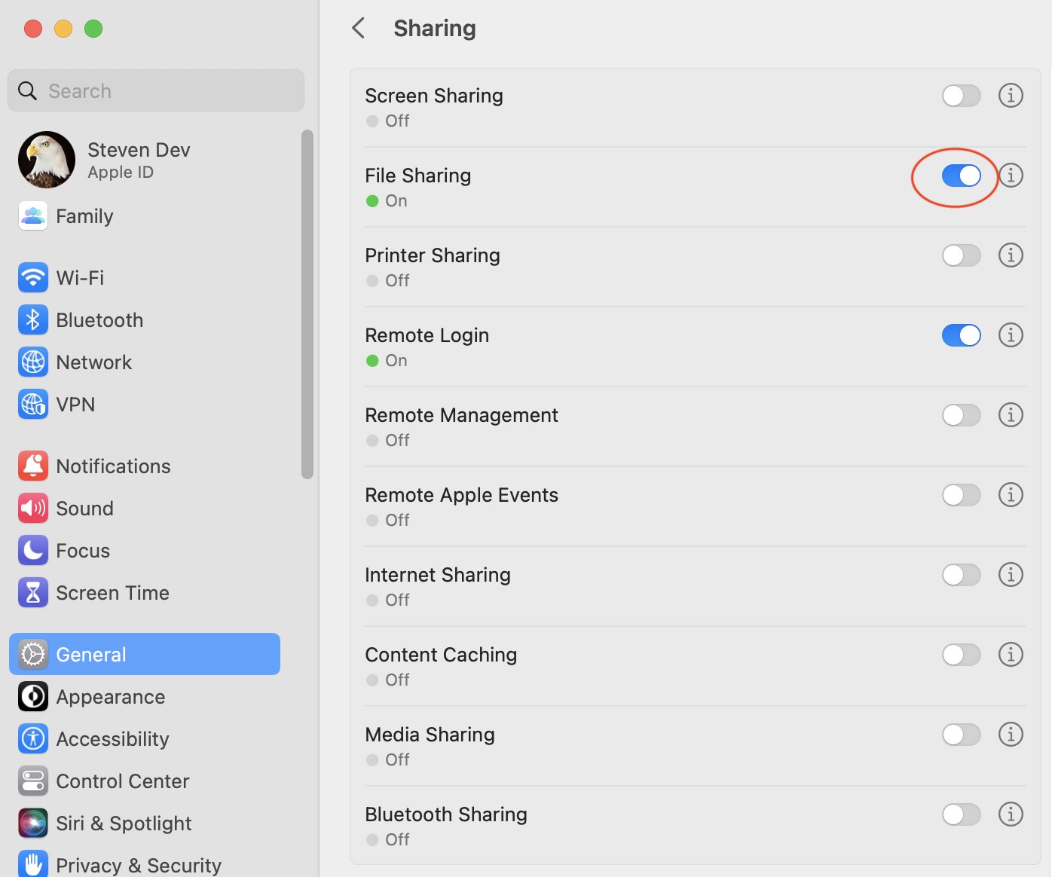
Task: Show info for File Sharing
Action: pos(1011,176)
